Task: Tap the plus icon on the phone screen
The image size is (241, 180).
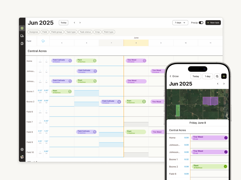Action: click(x=224, y=76)
